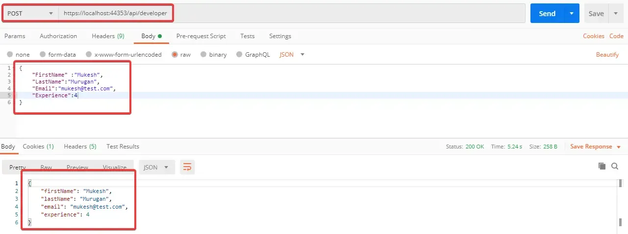628x234 pixels.
Task: View the response Headers (5) tab
Action: (x=80, y=147)
